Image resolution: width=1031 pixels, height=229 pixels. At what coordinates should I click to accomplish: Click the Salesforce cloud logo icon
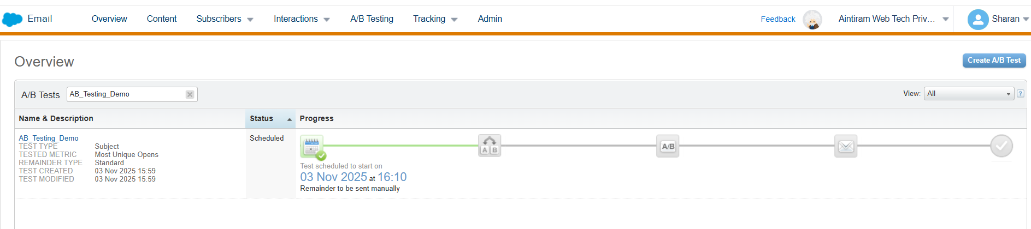pyautogui.click(x=12, y=20)
